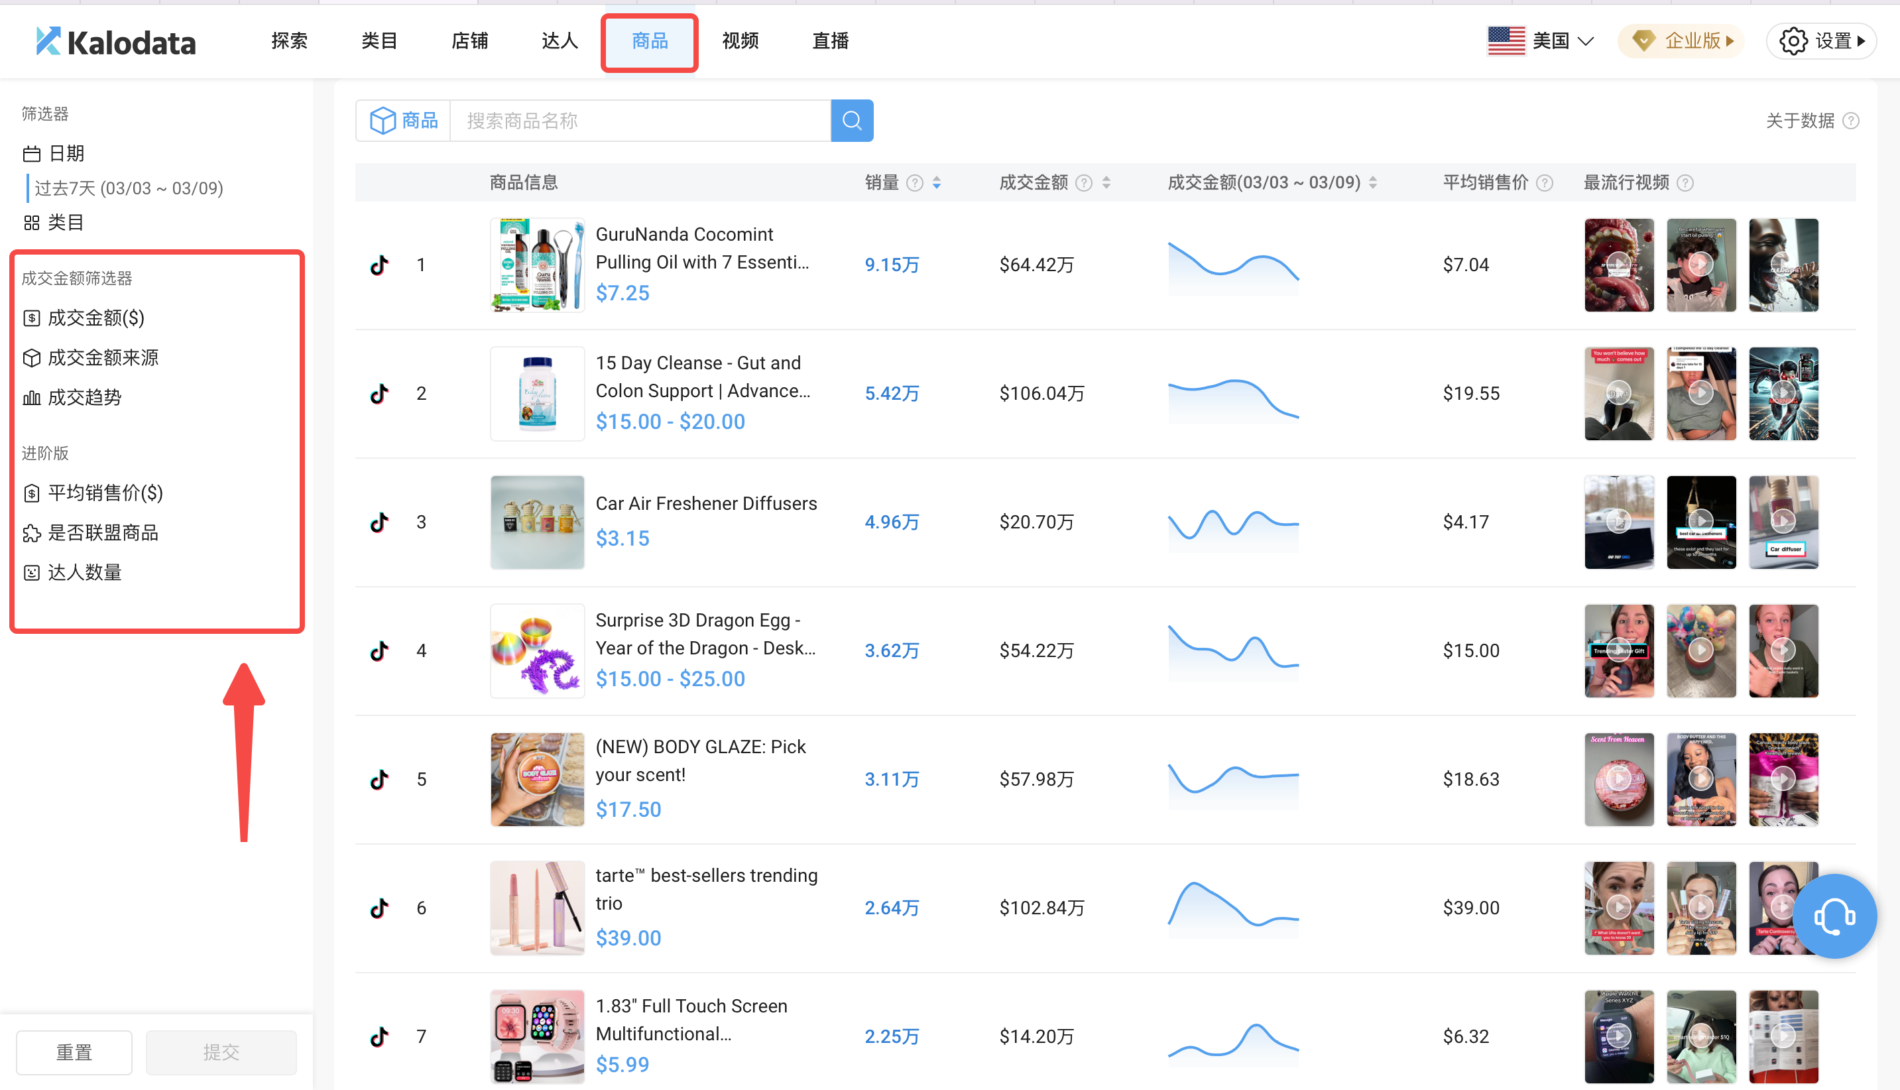Click the TikTok icon in row 6
The height and width of the screenshot is (1090, 1900).
click(x=380, y=908)
